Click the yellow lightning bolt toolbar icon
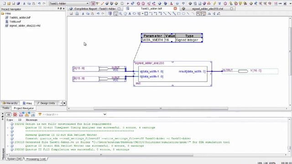 click(214, 3)
